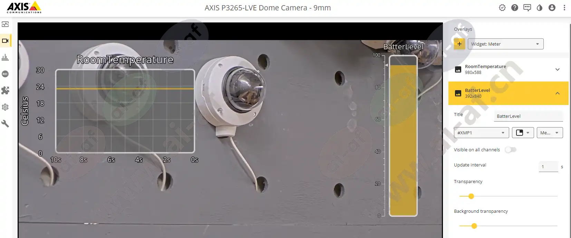Open the Me... widget style dropdown
The image size is (571, 238).
click(550, 133)
